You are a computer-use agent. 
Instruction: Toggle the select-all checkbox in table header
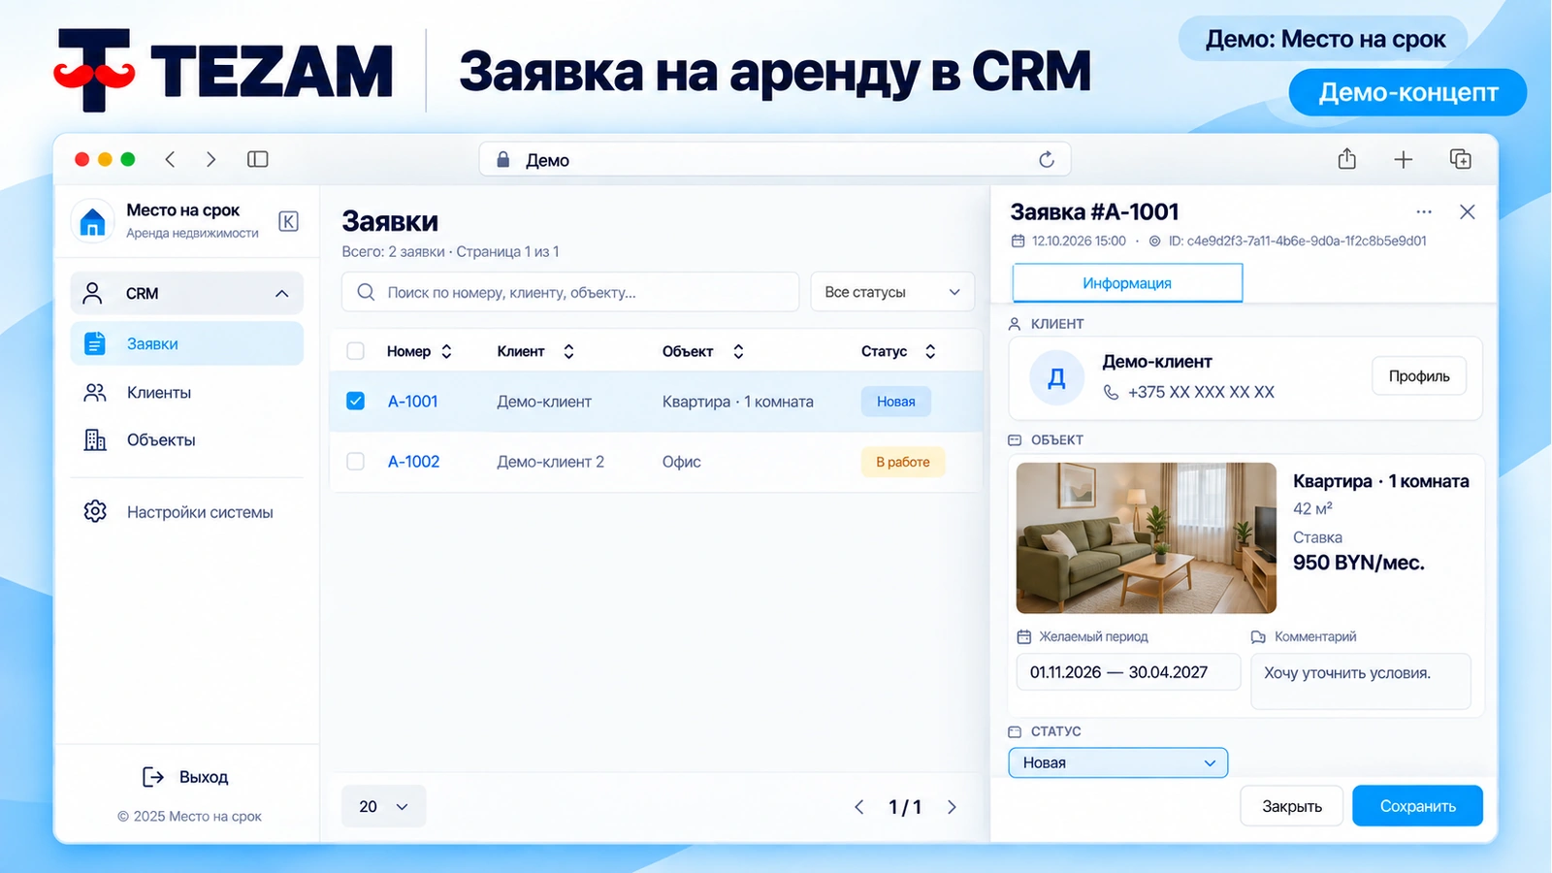pos(356,351)
